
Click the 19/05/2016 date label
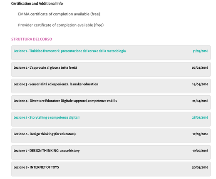pyautogui.click(x=200, y=151)
